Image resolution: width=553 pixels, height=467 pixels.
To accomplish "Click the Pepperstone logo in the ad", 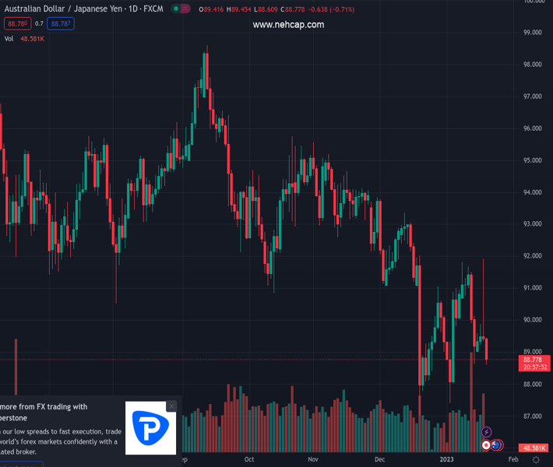I will point(151,428).
